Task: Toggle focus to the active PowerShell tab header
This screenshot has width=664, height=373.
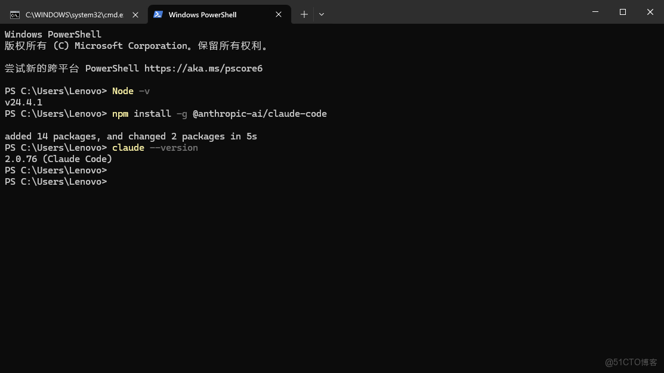Action: click(203, 14)
